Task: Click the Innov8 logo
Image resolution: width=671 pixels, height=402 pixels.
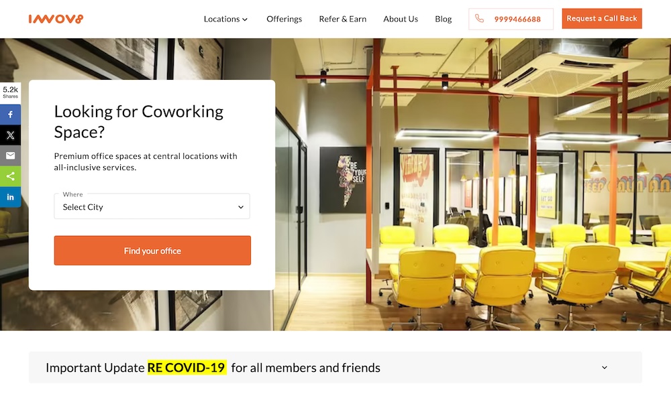Action: [56, 19]
